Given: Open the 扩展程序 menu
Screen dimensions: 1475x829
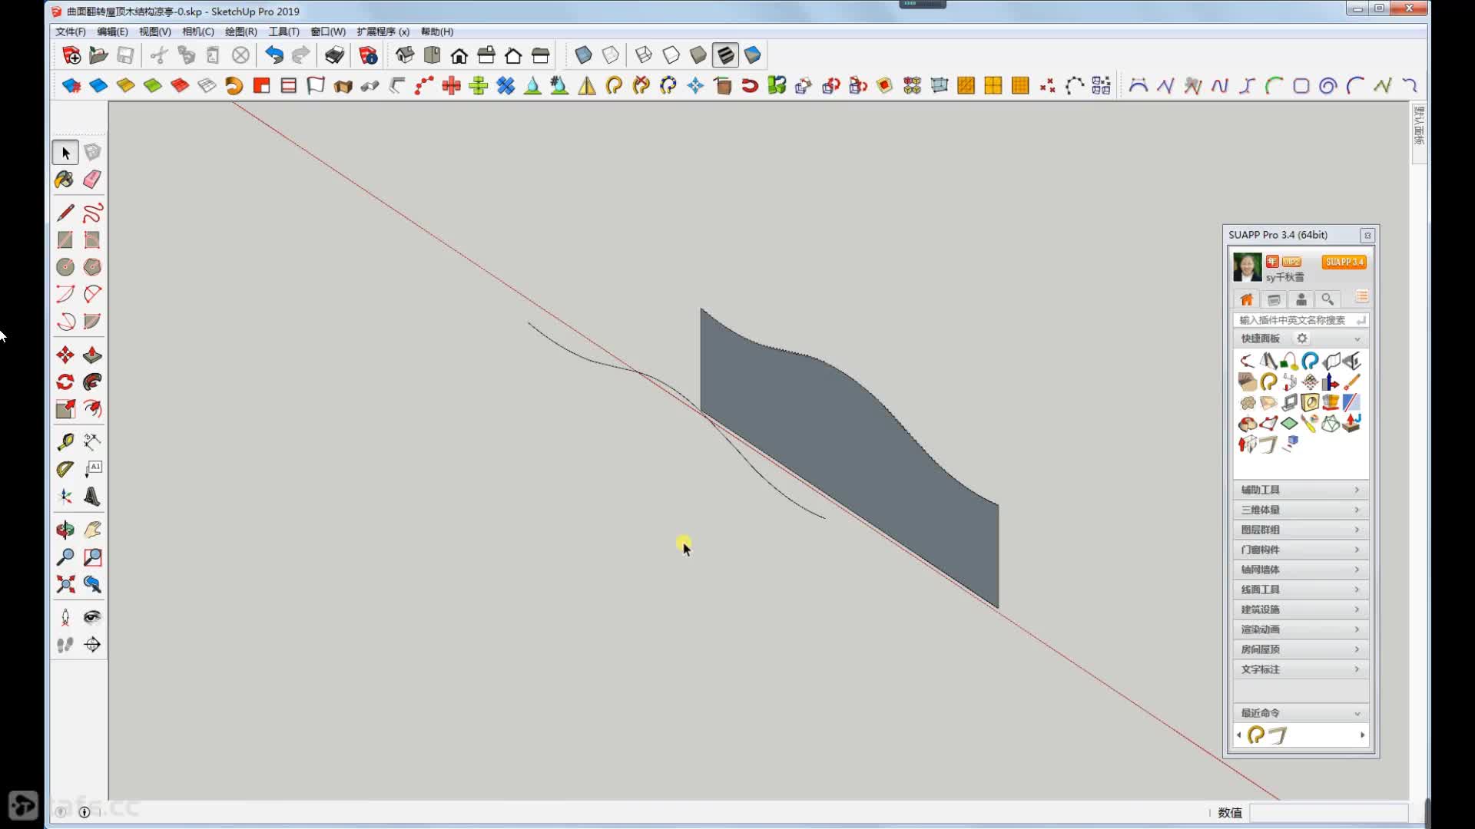Looking at the screenshot, I should 383,31.
